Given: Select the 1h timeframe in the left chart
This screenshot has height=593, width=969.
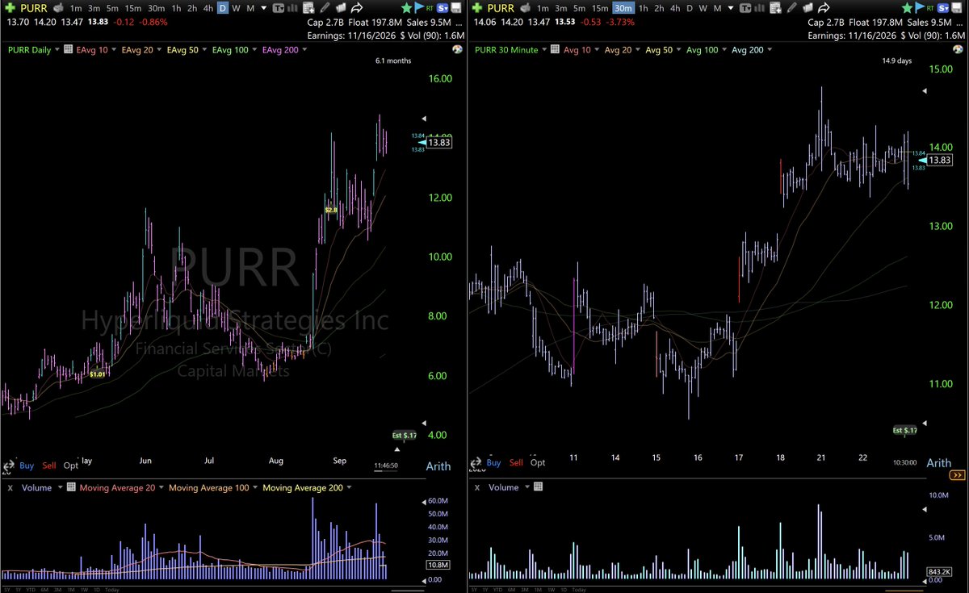Looking at the screenshot, I should pyautogui.click(x=176, y=8).
